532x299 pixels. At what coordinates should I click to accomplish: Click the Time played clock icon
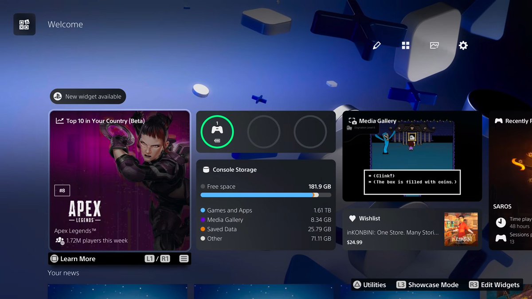(x=501, y=222)
